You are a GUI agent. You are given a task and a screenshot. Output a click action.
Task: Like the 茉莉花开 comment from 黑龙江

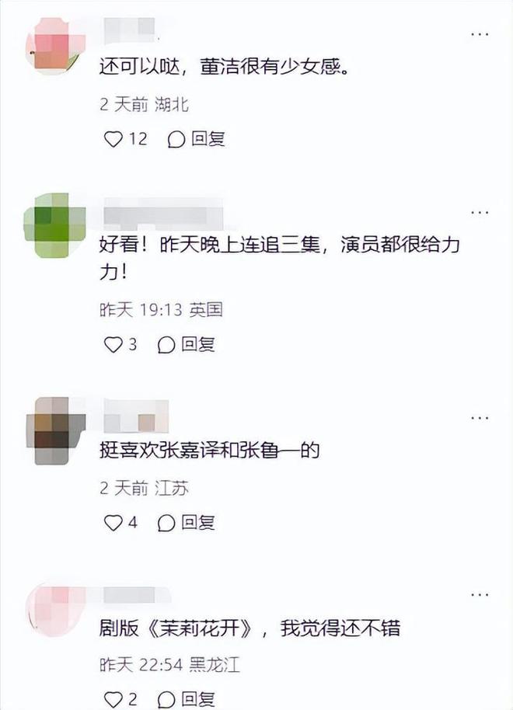click(113, 698)
